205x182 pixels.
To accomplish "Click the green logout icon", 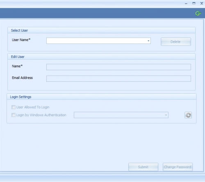I will 198,14.
